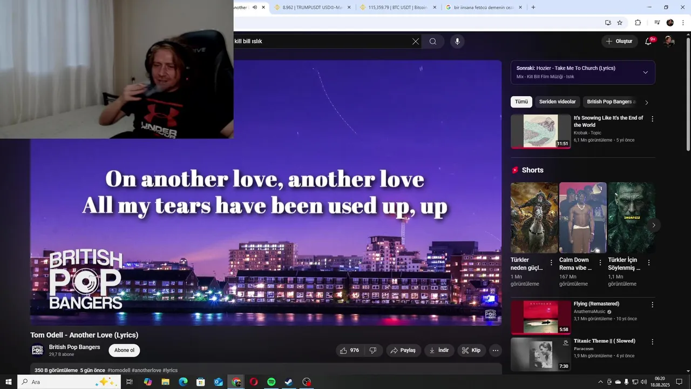The height and width of the screenshot is (389, 691).
Task: Expand the Sonraki mix playlist panel
Action: click(645, 72)
